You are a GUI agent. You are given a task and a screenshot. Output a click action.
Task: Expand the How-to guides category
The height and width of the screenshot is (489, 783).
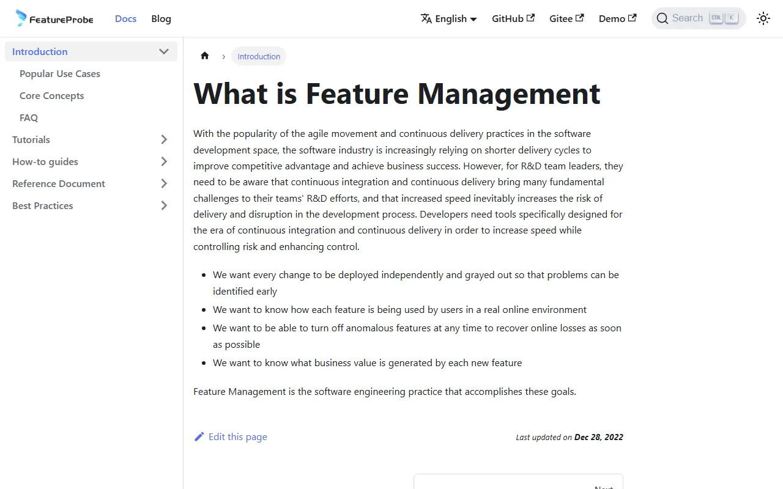coord(164,161)
